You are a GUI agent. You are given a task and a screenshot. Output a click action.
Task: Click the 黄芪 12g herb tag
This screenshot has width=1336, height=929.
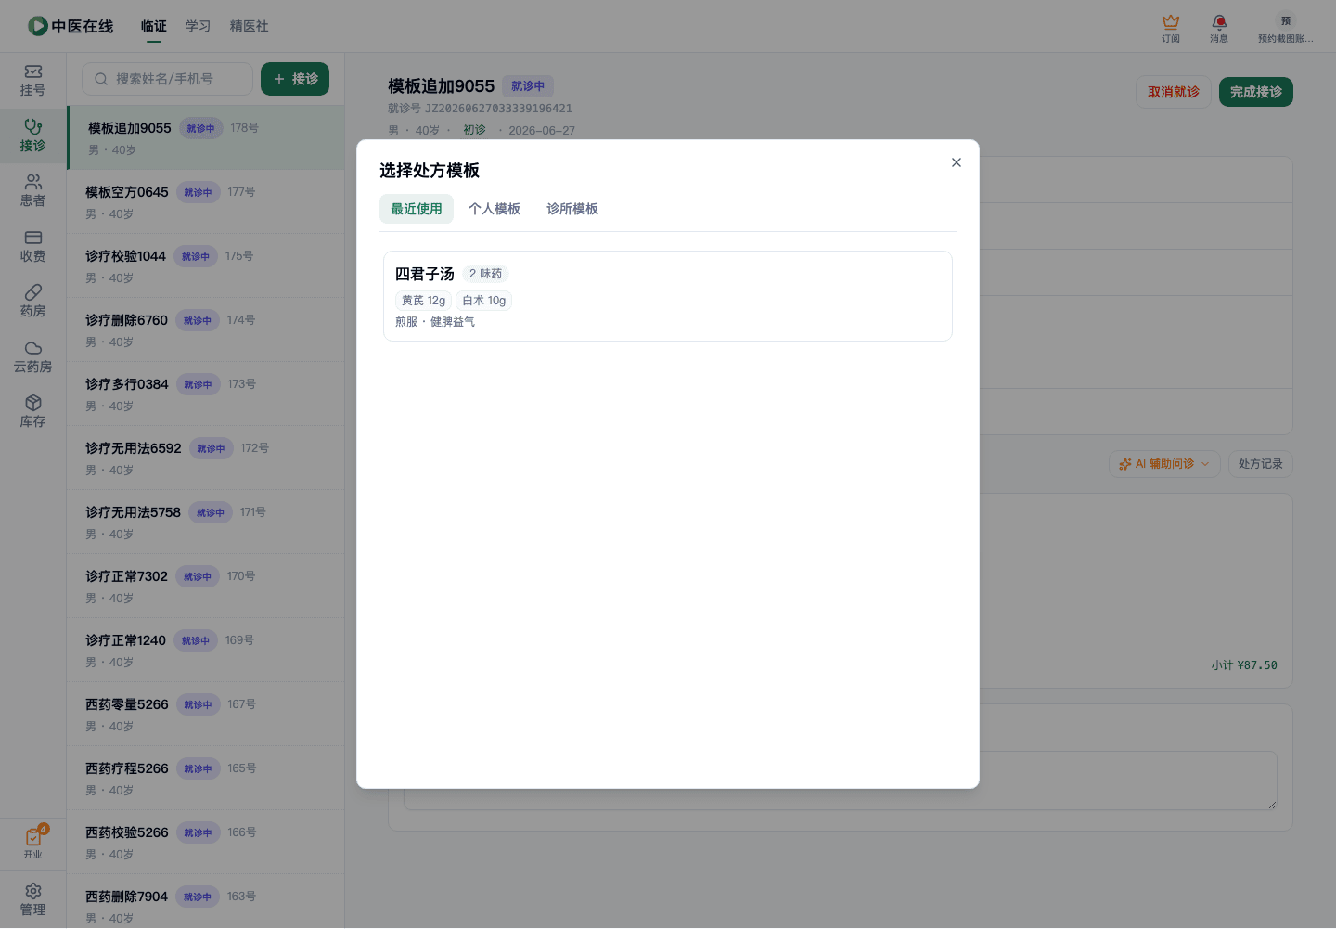[x=424, y=301]
